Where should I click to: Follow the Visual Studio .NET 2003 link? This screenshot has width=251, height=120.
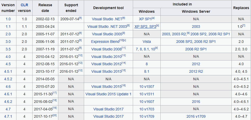[x=107, y=26]
